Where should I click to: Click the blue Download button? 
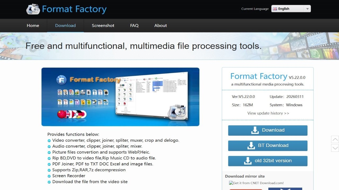pyautogui.click(x=268, y=130)
